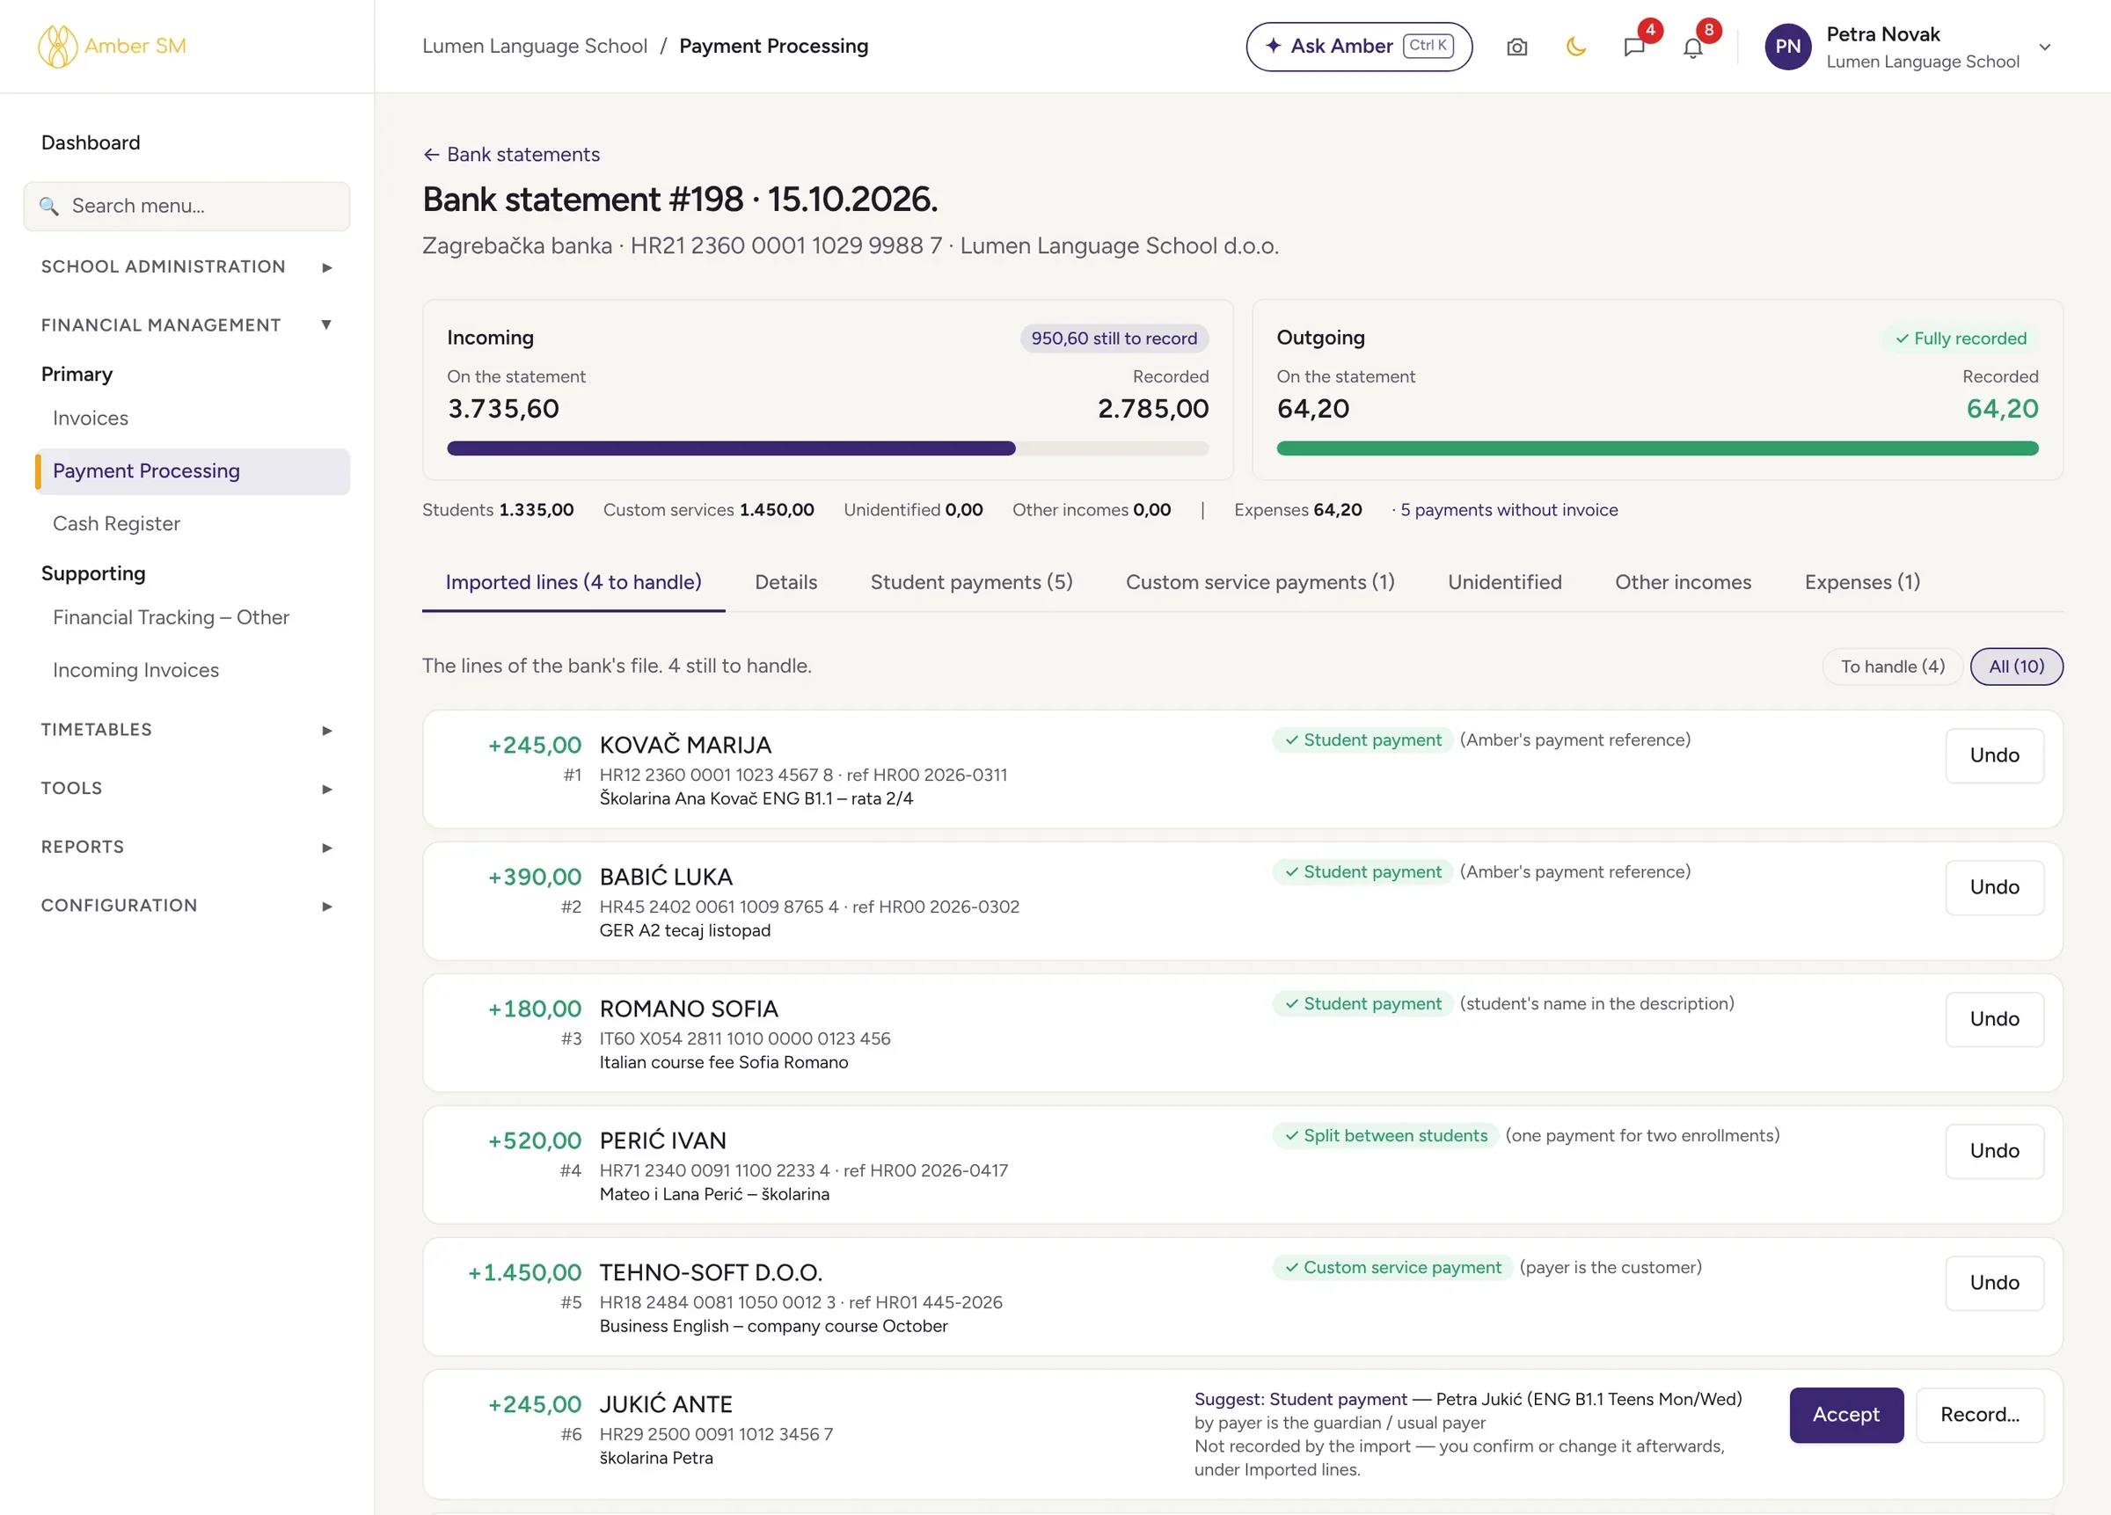Filter lines by All (10)
Screen dimensions: 2111x1515
(2016, 666)
